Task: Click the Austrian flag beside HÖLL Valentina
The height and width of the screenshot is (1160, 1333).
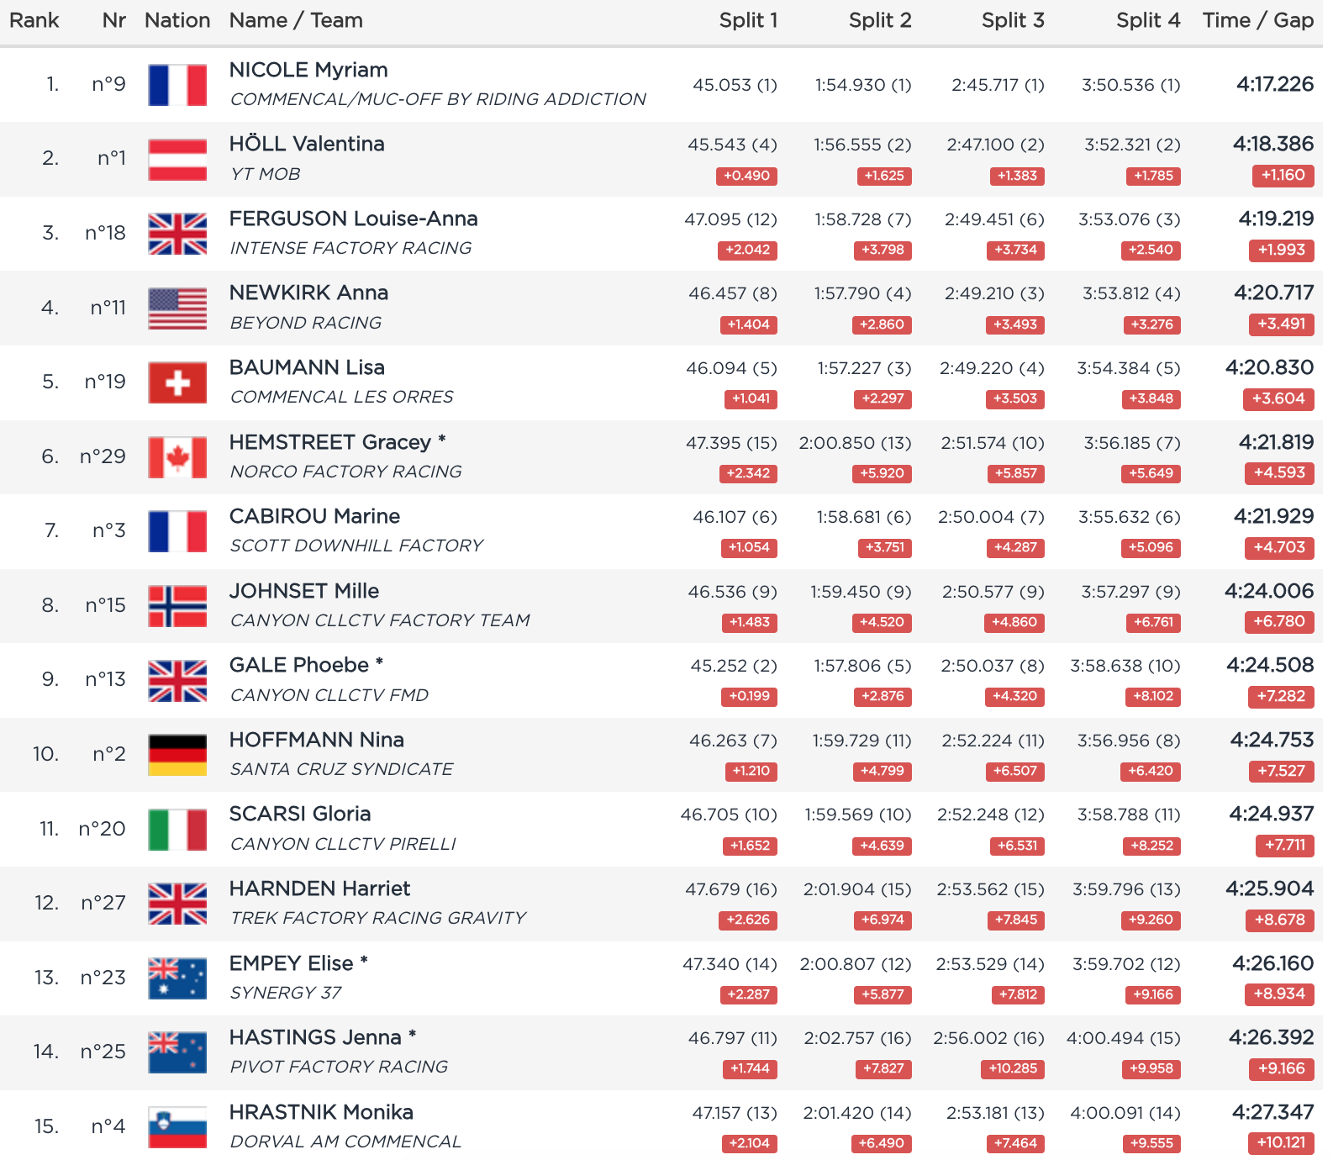Action: tap(177, 160)
